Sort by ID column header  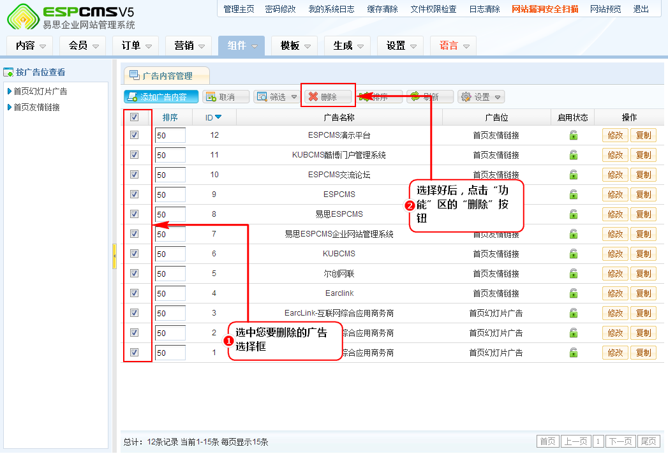(x=213, y=117)
